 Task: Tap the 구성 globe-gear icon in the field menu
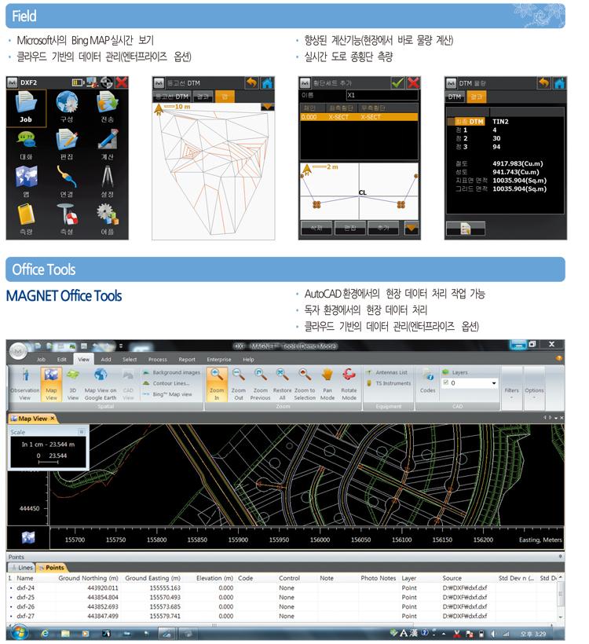click(67, 103)
